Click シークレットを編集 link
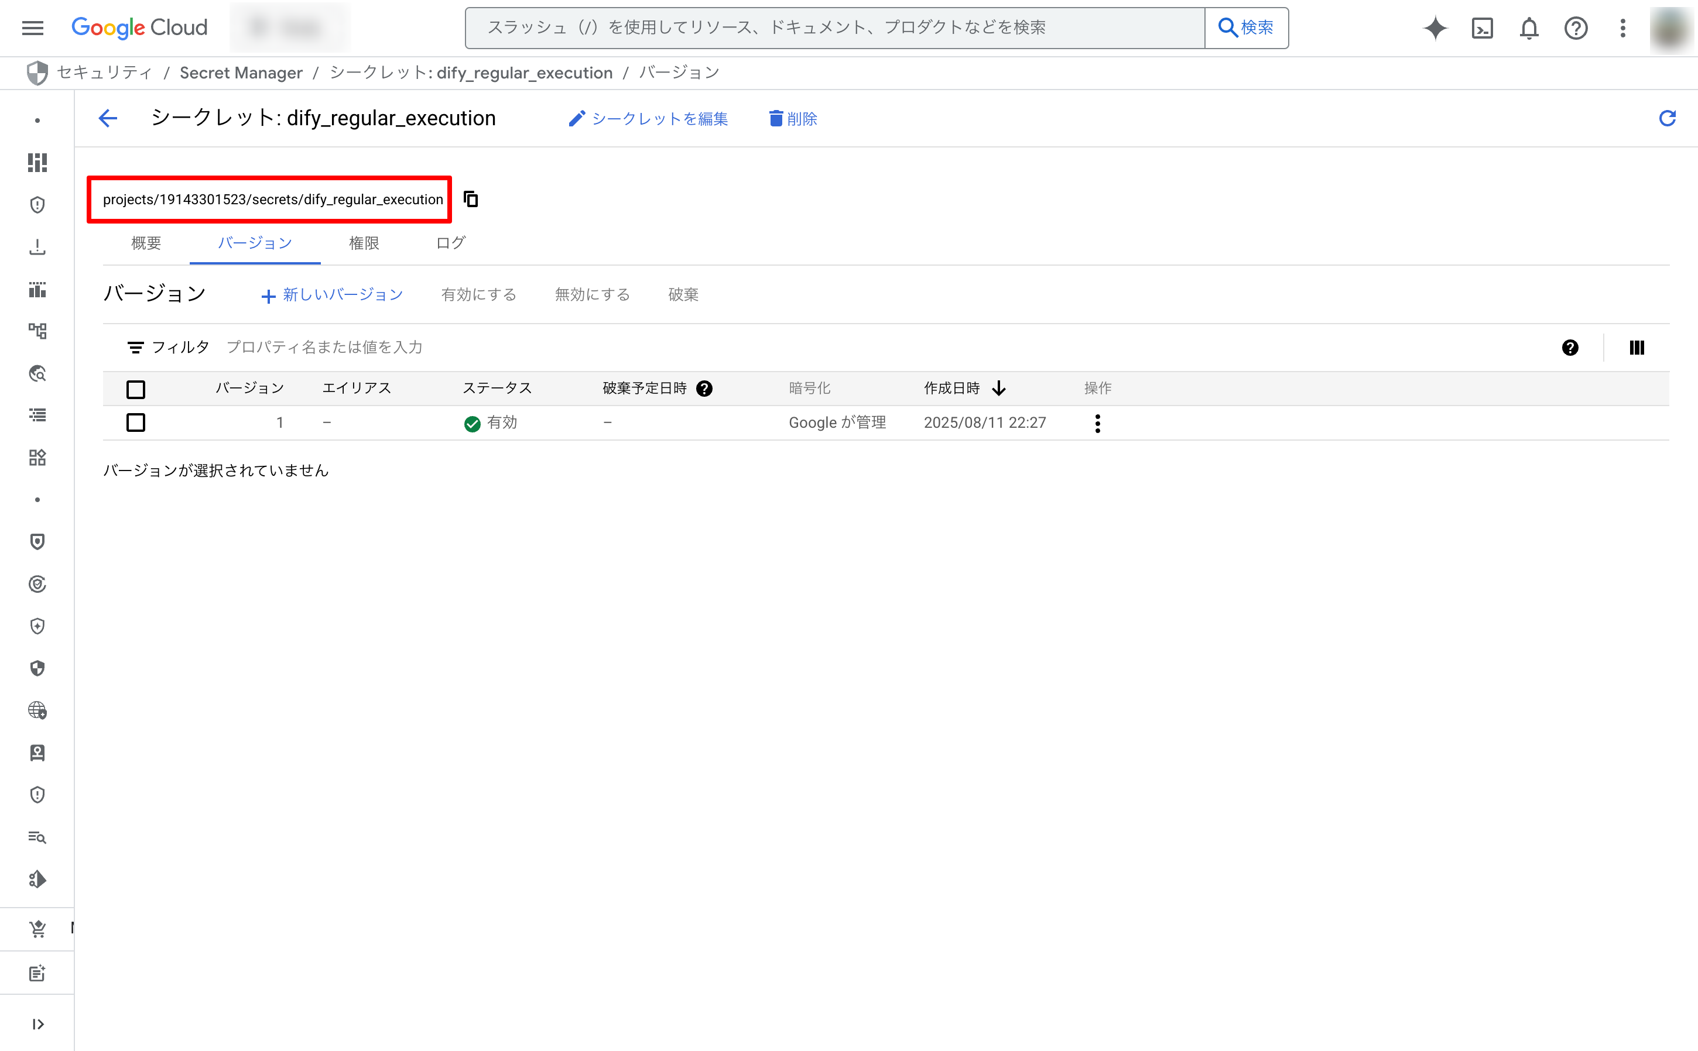Screen dimensions: 1698x1051 tap(648, 119)
